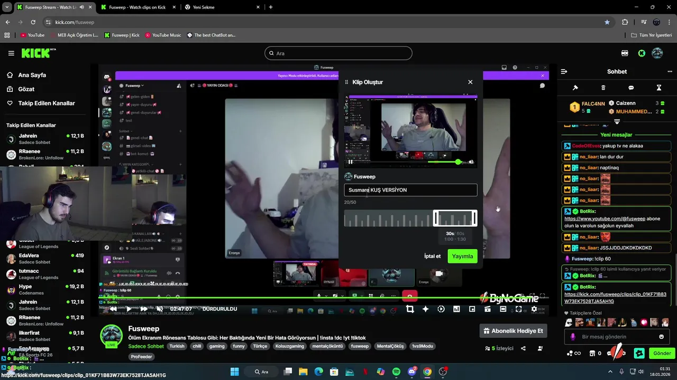
Task: Open new browser tab plus button
Action: point(271,7)
